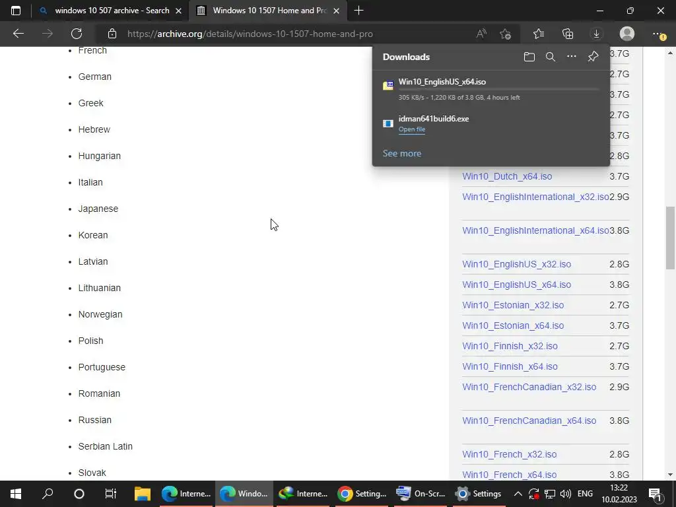Click Serbian Latin in the language list
The image size is (676, 507).
tap(105, 447)
